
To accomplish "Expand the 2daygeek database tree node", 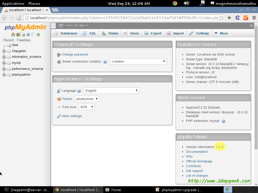I will [x=4, y=51].
